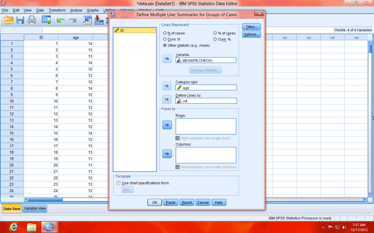The width and height of the screenshot is (374, 233).
Task: Open the Analyze menu
Action: [x=76, y=10]
